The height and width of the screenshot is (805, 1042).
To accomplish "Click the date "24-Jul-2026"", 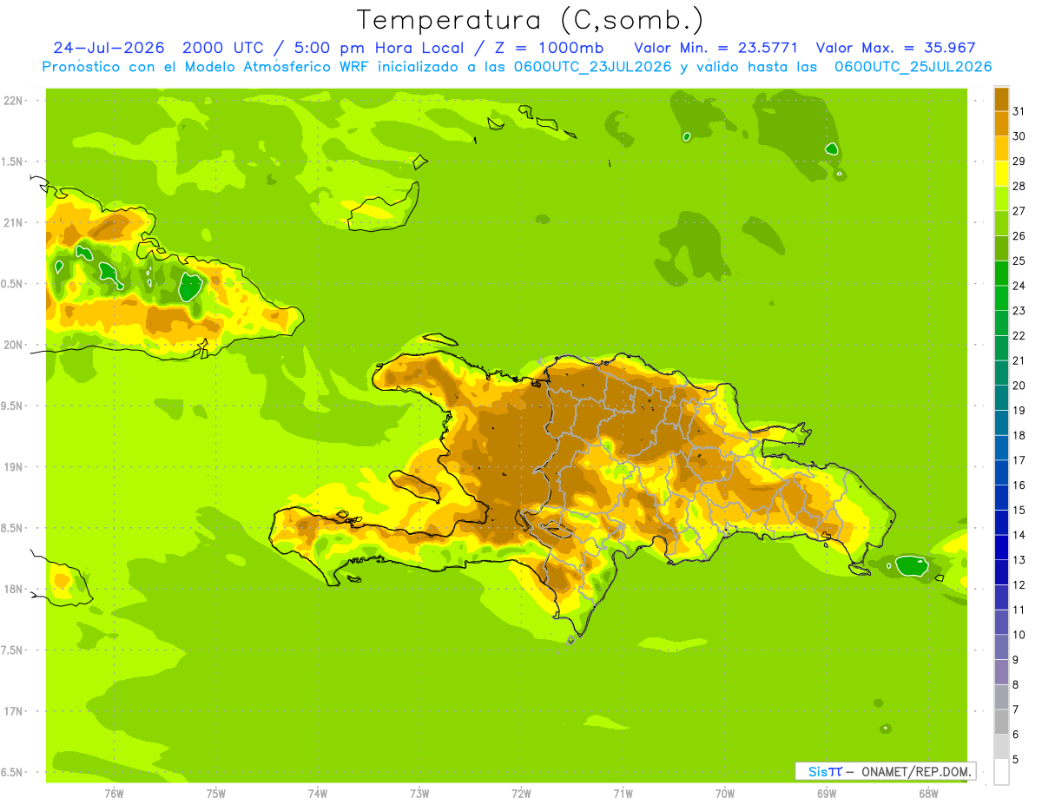I will pyautogui.click(x=111, y=48).
